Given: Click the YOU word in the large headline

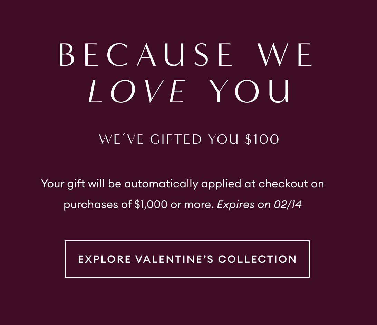Looking at the screenshot, I should (x=250, y=91).
